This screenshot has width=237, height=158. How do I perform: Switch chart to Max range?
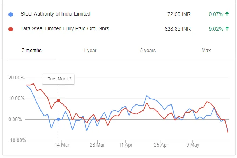point(206,51)
